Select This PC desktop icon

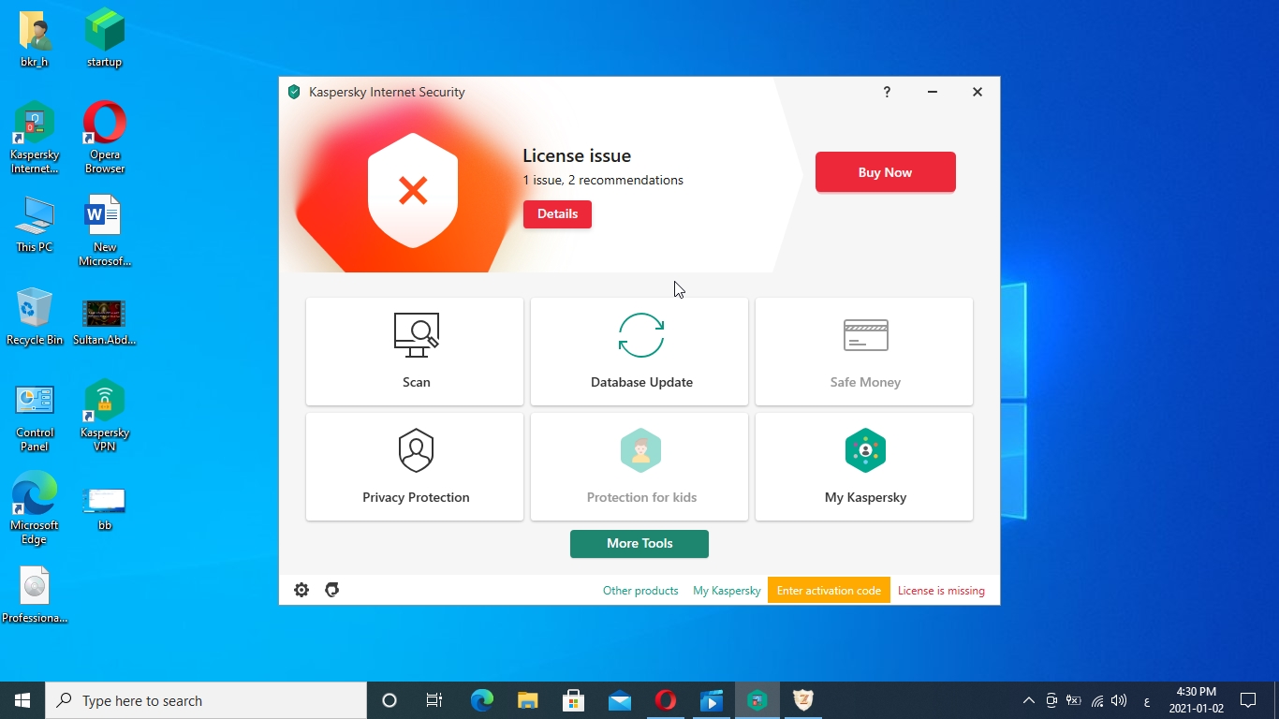[35, 225]
